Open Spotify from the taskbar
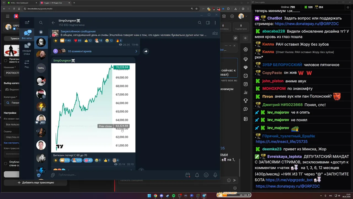The height and width of the screenshot is (199, 353). point(173,196)
